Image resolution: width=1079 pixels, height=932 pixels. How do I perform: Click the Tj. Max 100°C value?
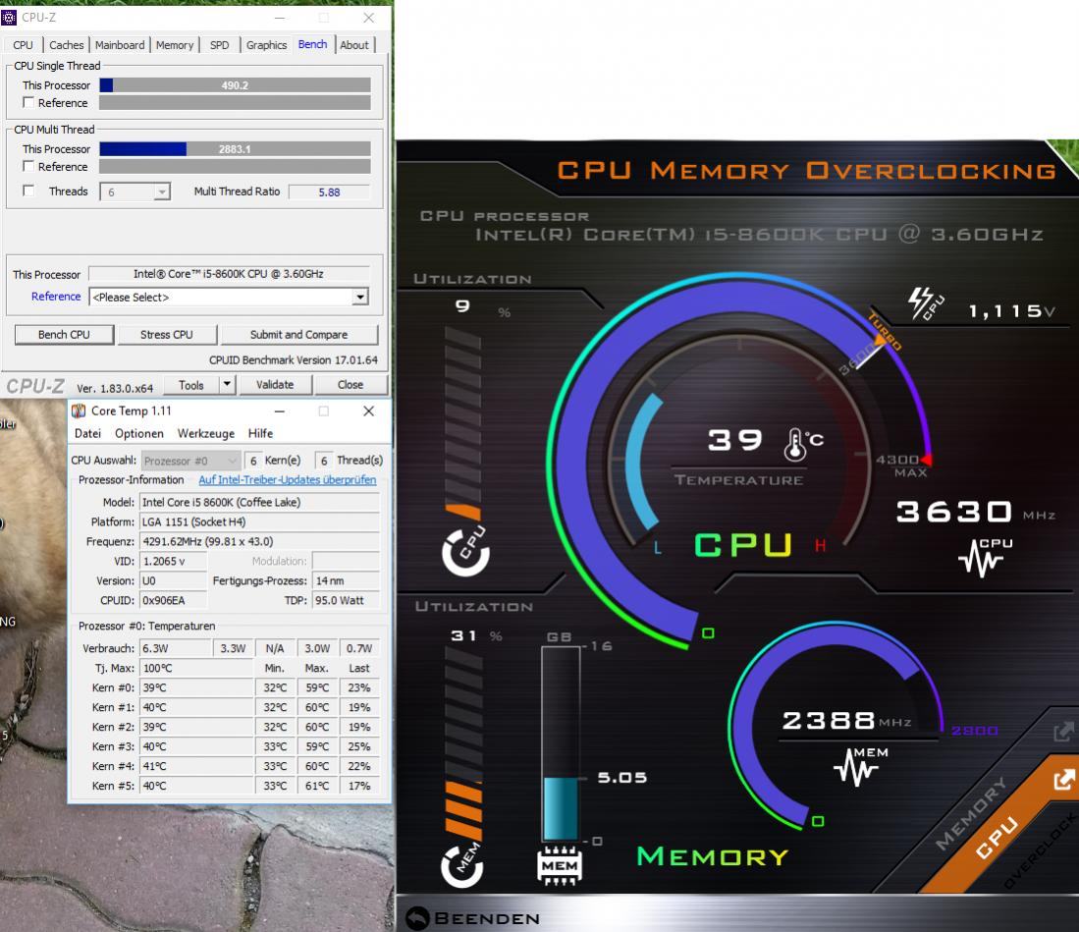196,668
